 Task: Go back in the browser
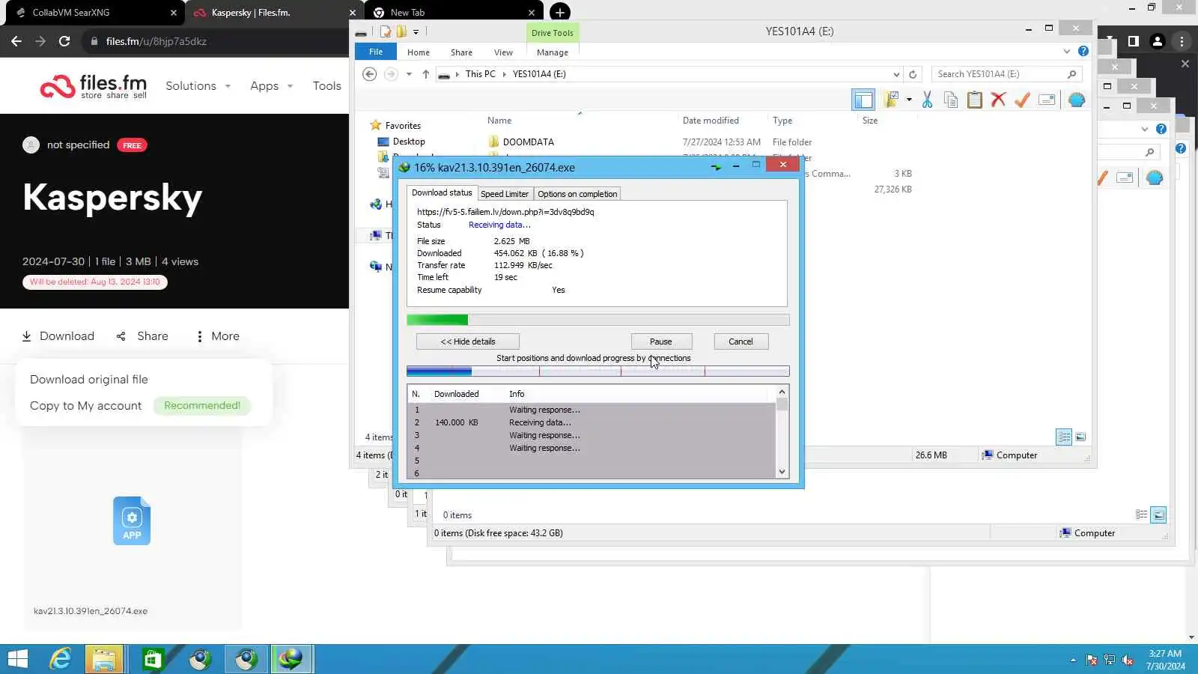tap(16, 41)
